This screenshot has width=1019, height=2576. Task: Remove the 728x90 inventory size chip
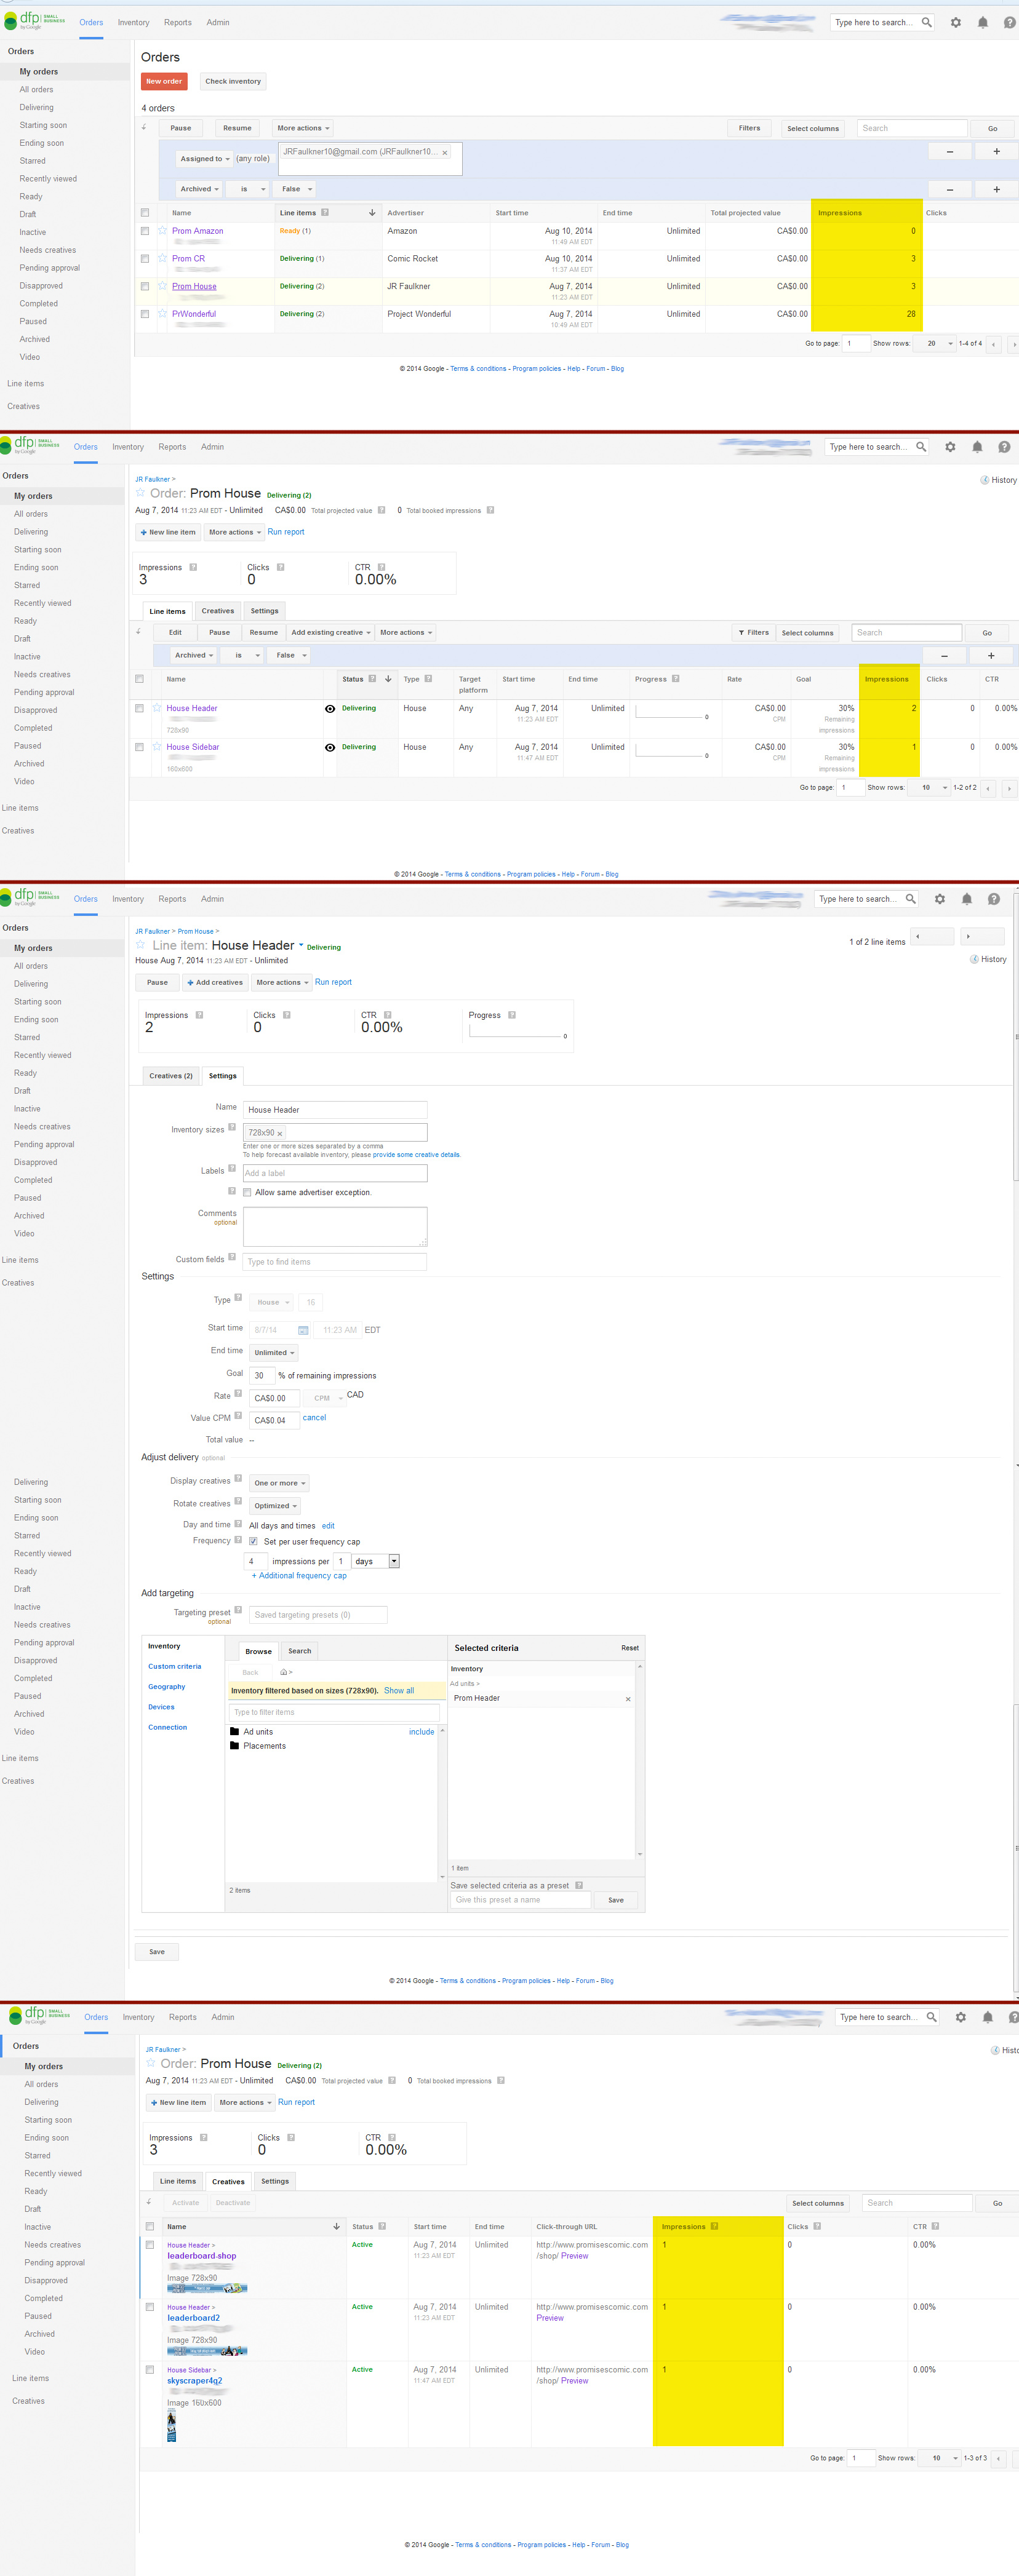(x=280, y=1133)
